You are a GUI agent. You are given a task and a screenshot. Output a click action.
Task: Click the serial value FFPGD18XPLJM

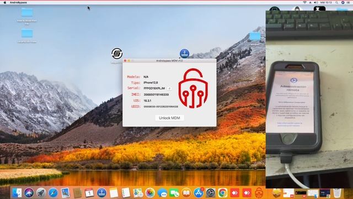tap(154, 88)
